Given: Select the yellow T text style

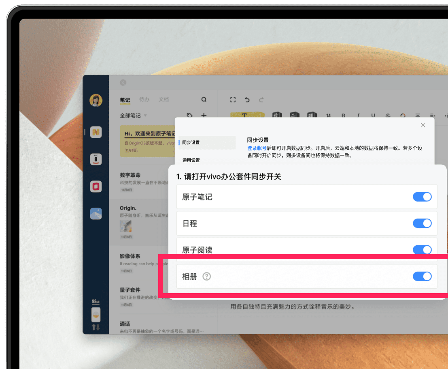Looking at the screenshot, I should click(247, 114).
